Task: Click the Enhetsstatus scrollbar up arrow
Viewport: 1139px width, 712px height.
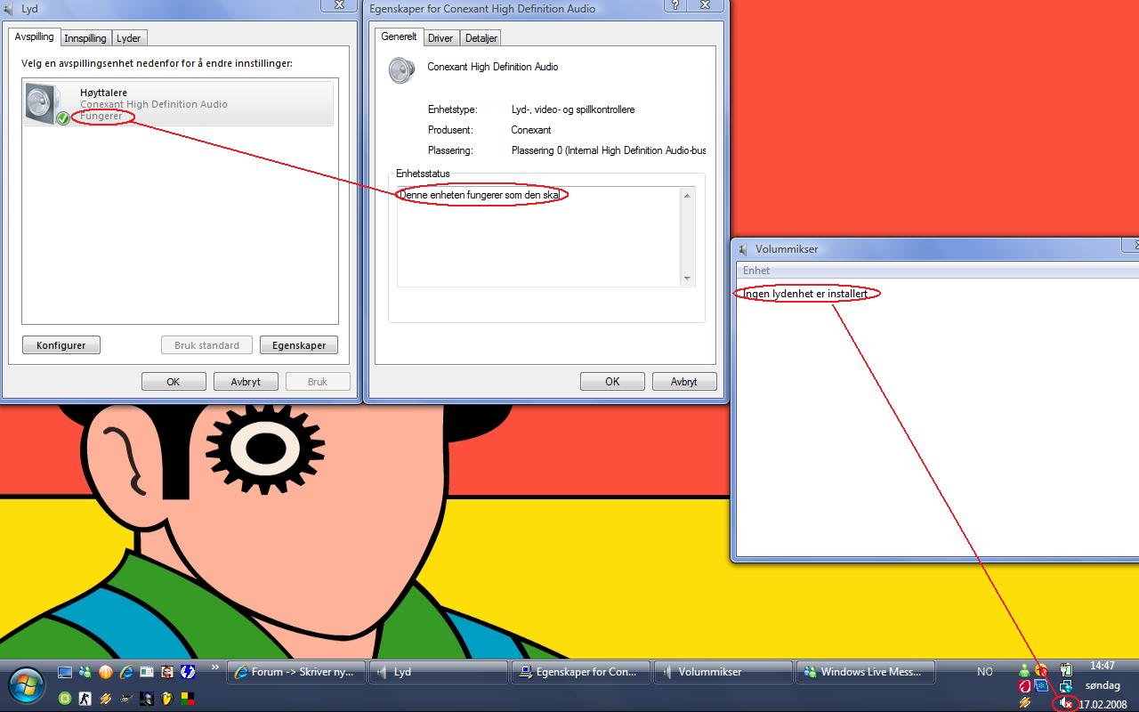Action: coord(687,196)
